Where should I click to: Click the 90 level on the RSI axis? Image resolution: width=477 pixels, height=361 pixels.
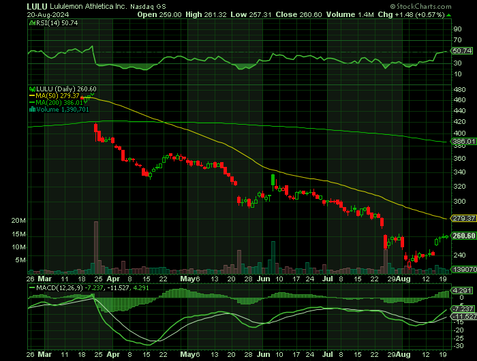457,29
